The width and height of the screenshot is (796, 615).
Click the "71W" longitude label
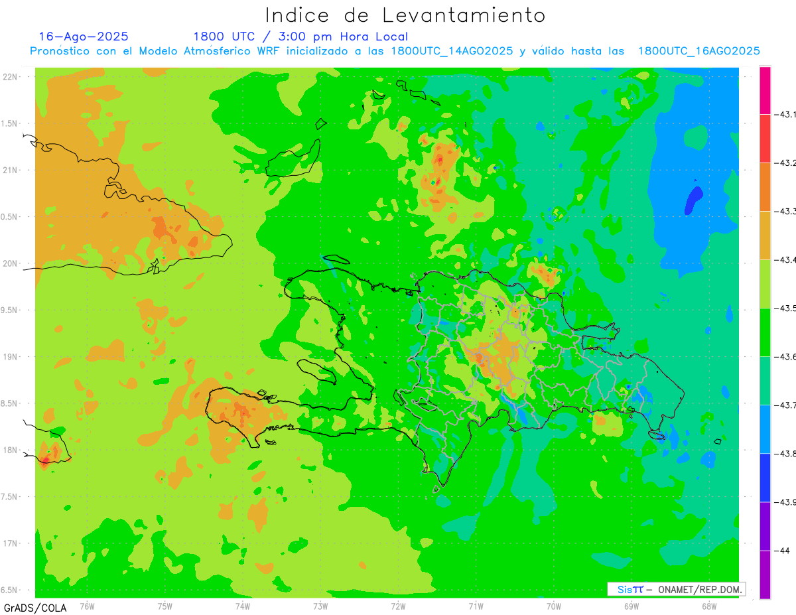tap(476, 606)
